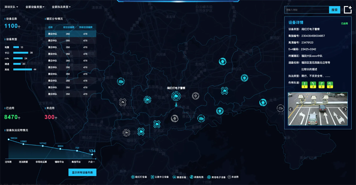Viewport: 356px width, 185px height.
Task: Click the 其他电子设备 legend icon
Action: point(209,177)
